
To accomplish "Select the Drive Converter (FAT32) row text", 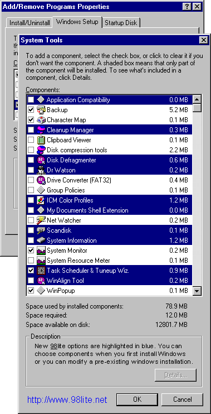I will pyautogui.click(x=79, y=180).
